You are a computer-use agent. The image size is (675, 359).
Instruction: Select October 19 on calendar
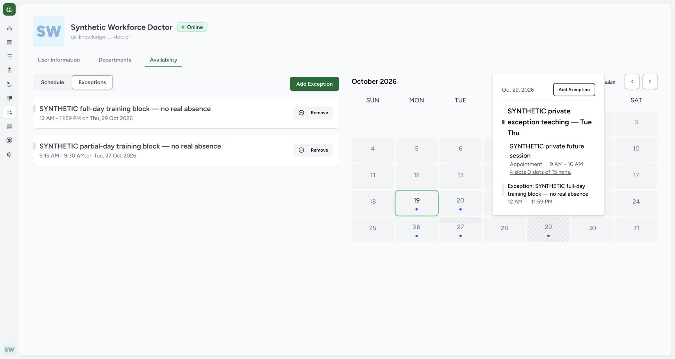coord(417,203)
